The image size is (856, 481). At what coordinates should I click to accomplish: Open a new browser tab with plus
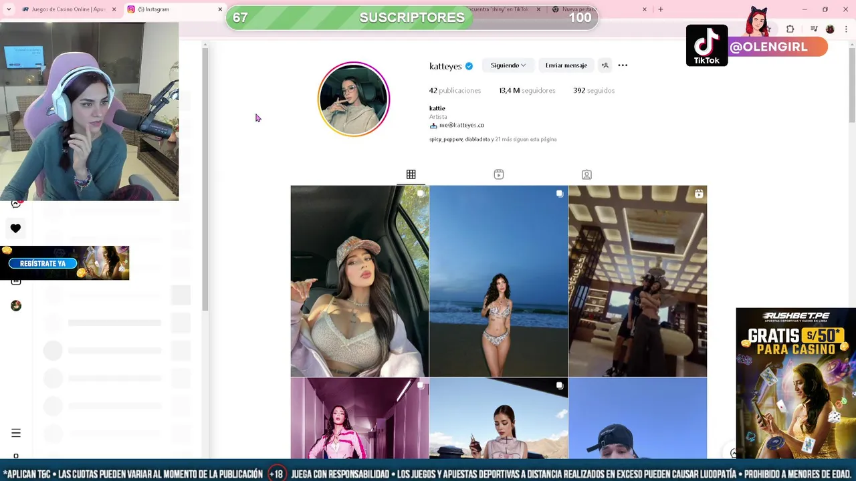(660, 9)
